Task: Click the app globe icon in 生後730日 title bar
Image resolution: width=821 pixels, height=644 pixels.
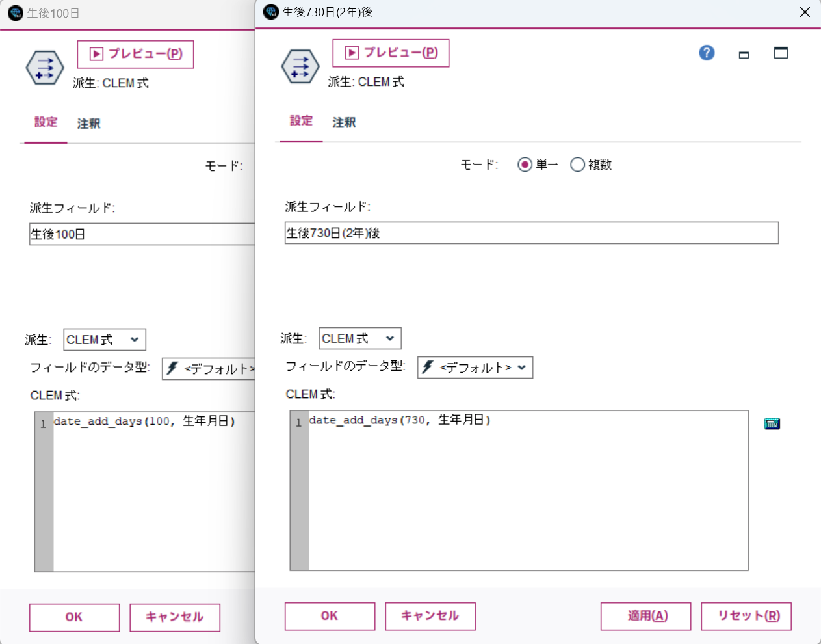Action: click(x=270, y=12)
